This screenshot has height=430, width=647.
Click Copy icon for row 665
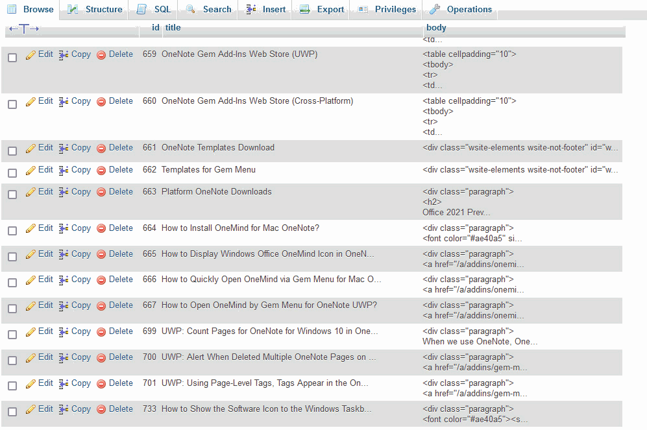pos(64,254)
